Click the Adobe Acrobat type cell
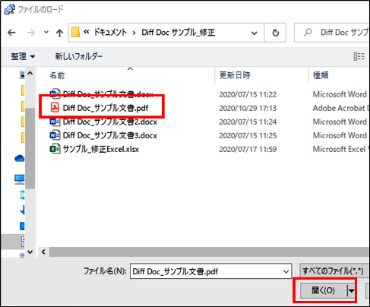This screenshot has height=307, width=370. pyautogui.click(x=341, y=108)
